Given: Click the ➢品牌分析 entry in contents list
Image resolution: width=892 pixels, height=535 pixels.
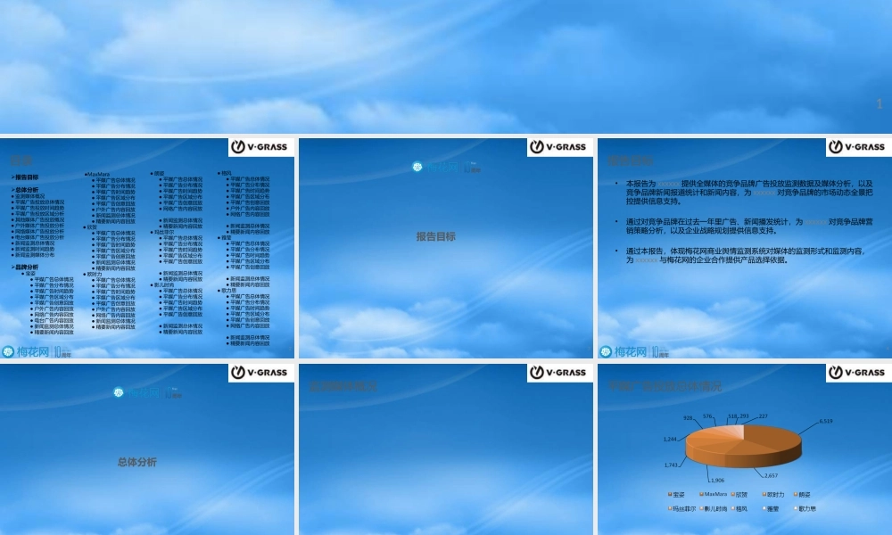Looking at the screenshot, I should 25,267.
